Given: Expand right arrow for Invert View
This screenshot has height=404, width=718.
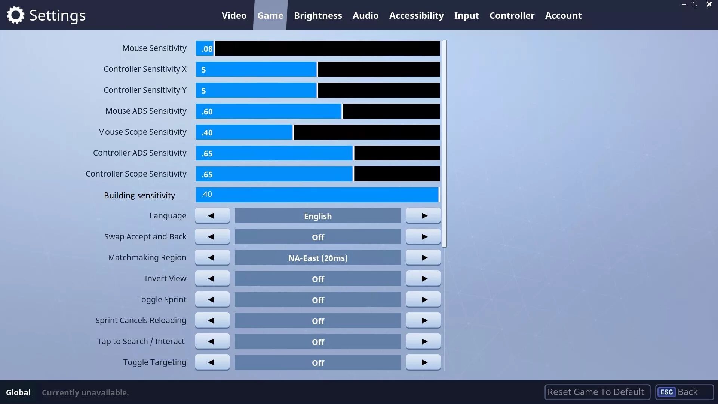Looking at the screenshot, I should tap(423, 278).
